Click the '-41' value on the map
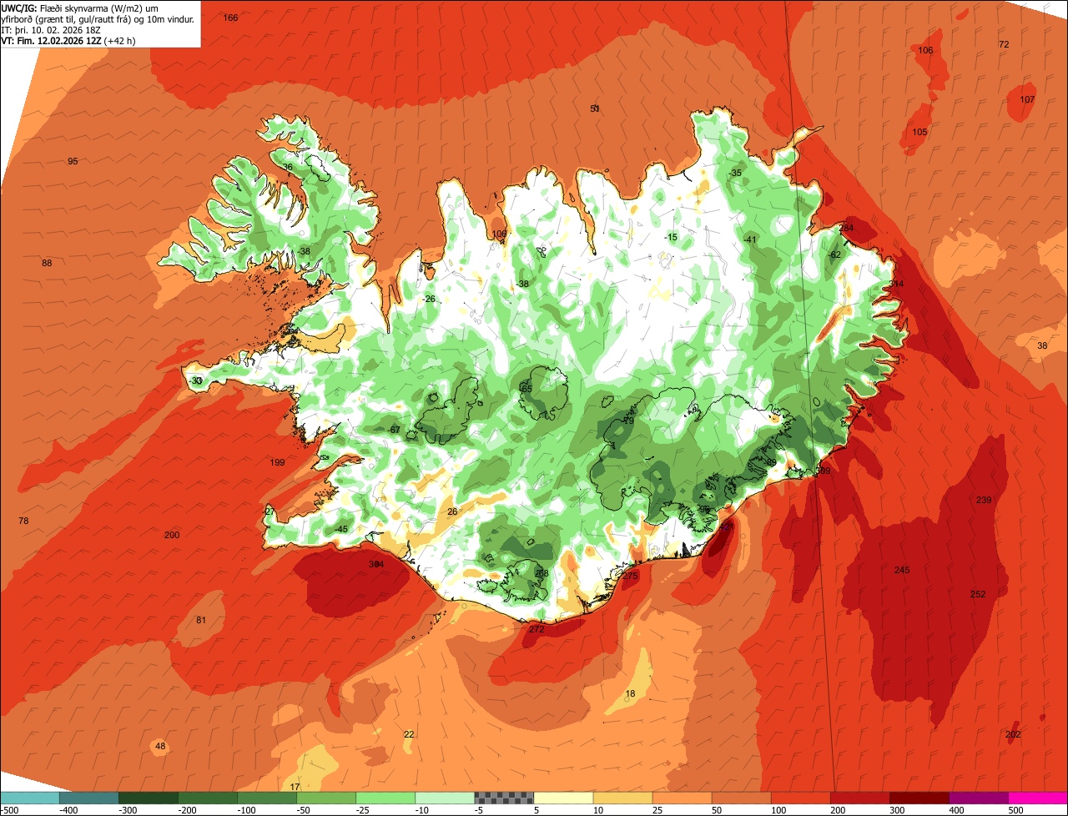This screenshot has height=816, width=1068. pos(749,239)
